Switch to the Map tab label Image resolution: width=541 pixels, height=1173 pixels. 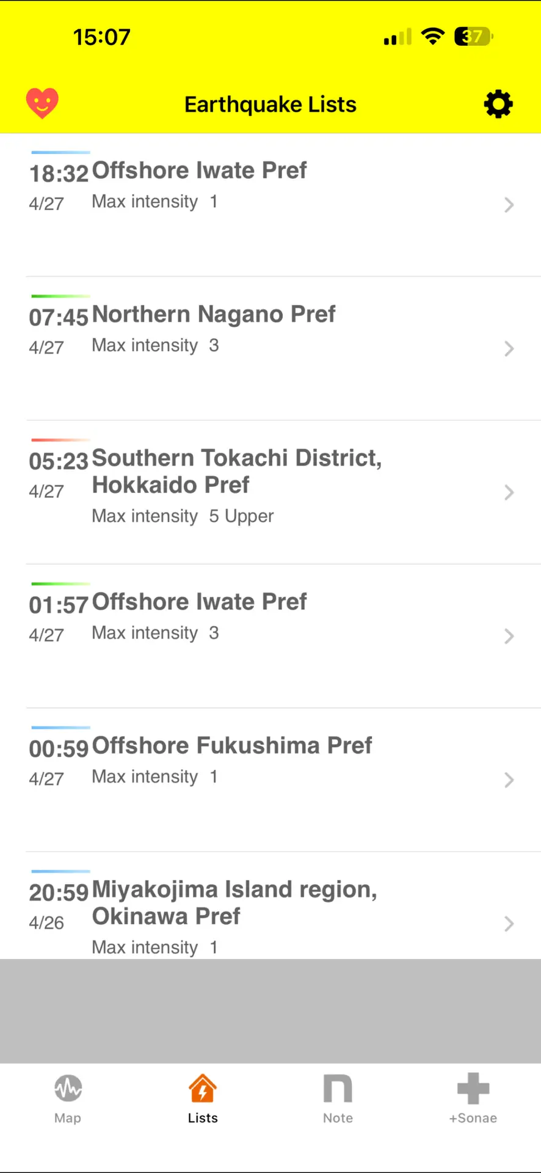tap(68, 1118)
